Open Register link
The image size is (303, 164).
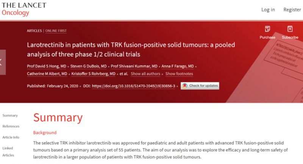[292, 9]
